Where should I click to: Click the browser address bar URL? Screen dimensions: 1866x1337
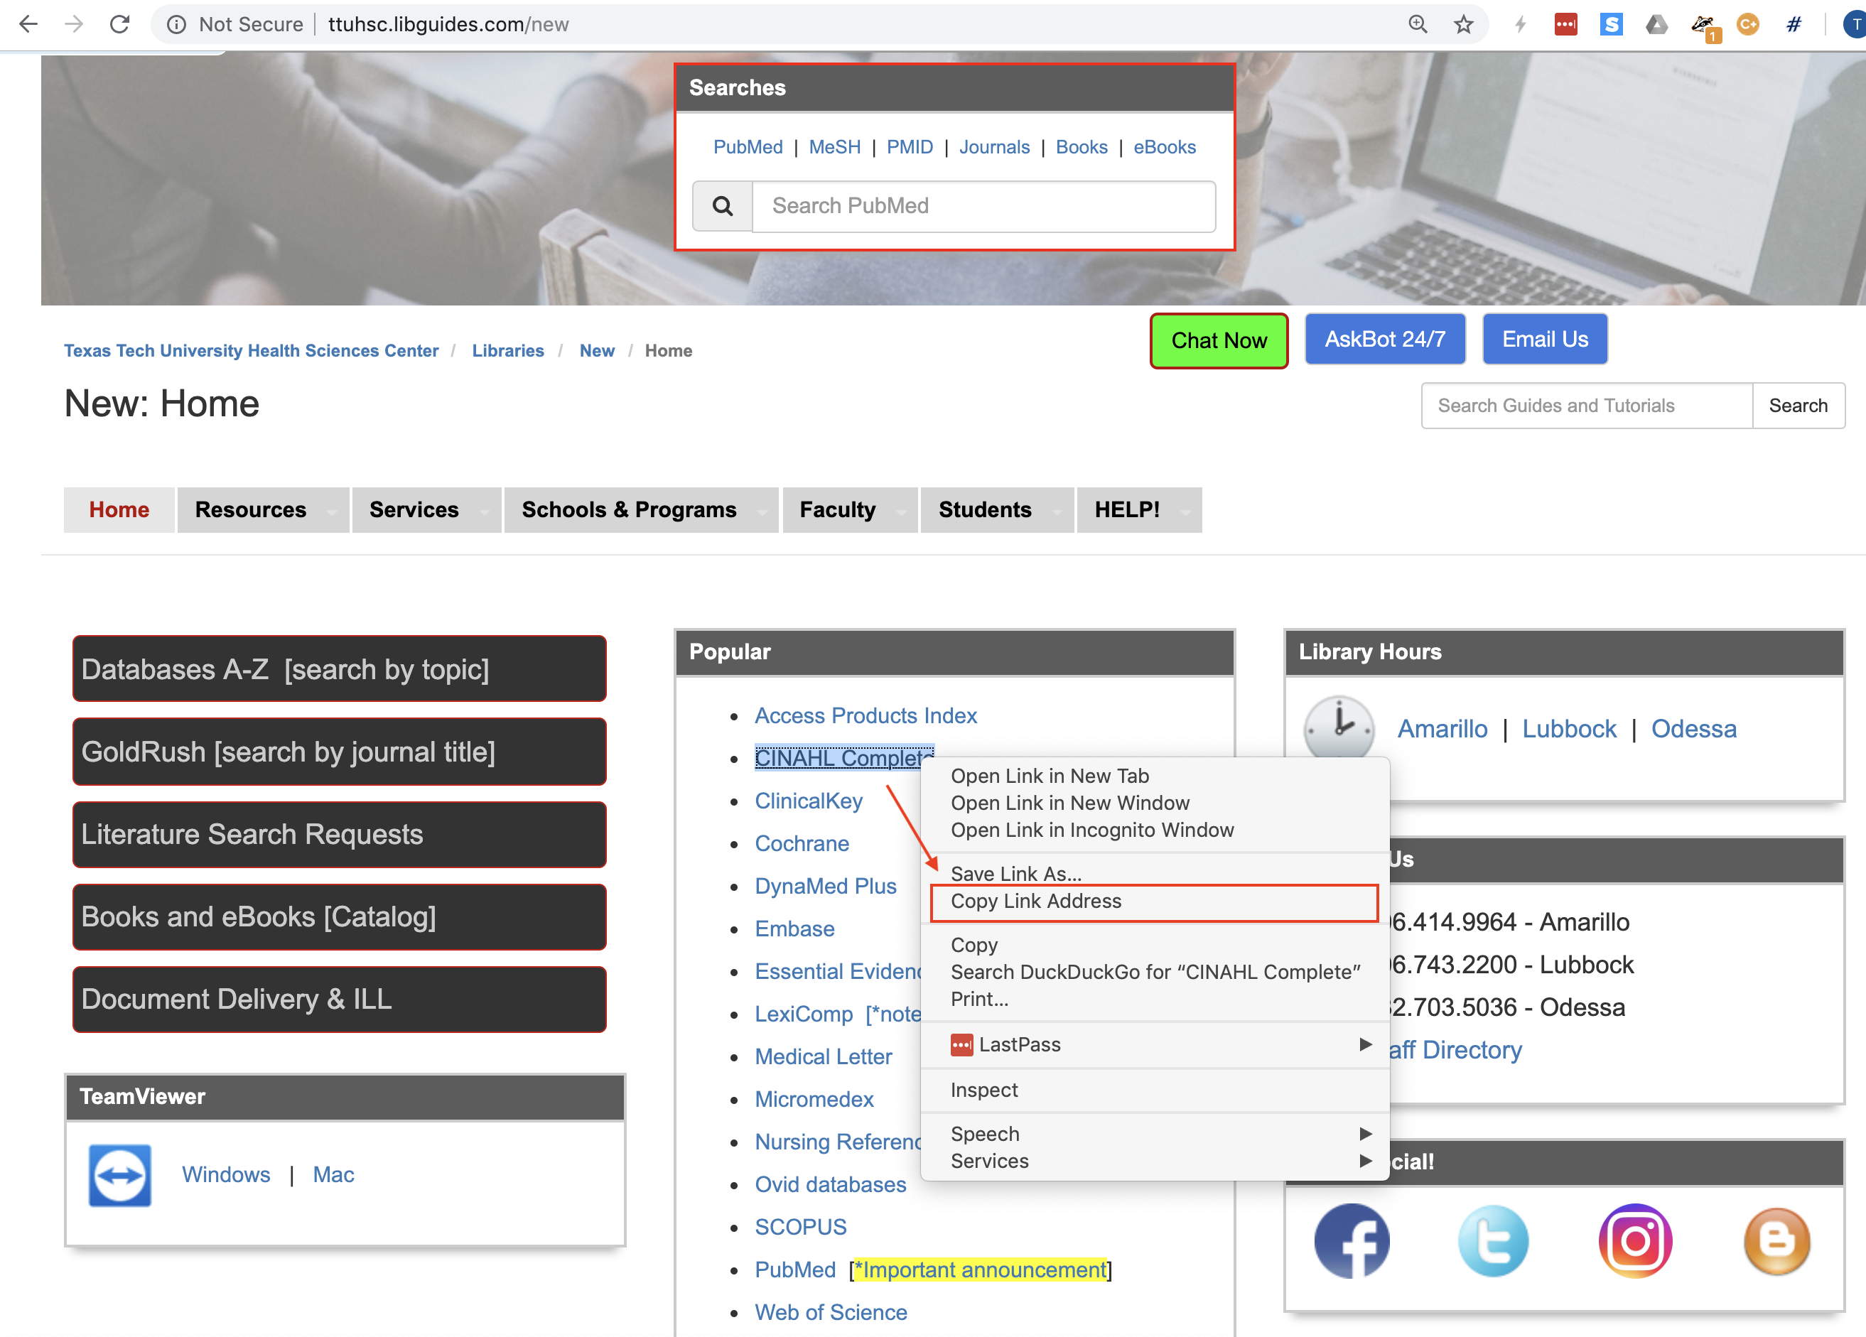tap(448, 25)
